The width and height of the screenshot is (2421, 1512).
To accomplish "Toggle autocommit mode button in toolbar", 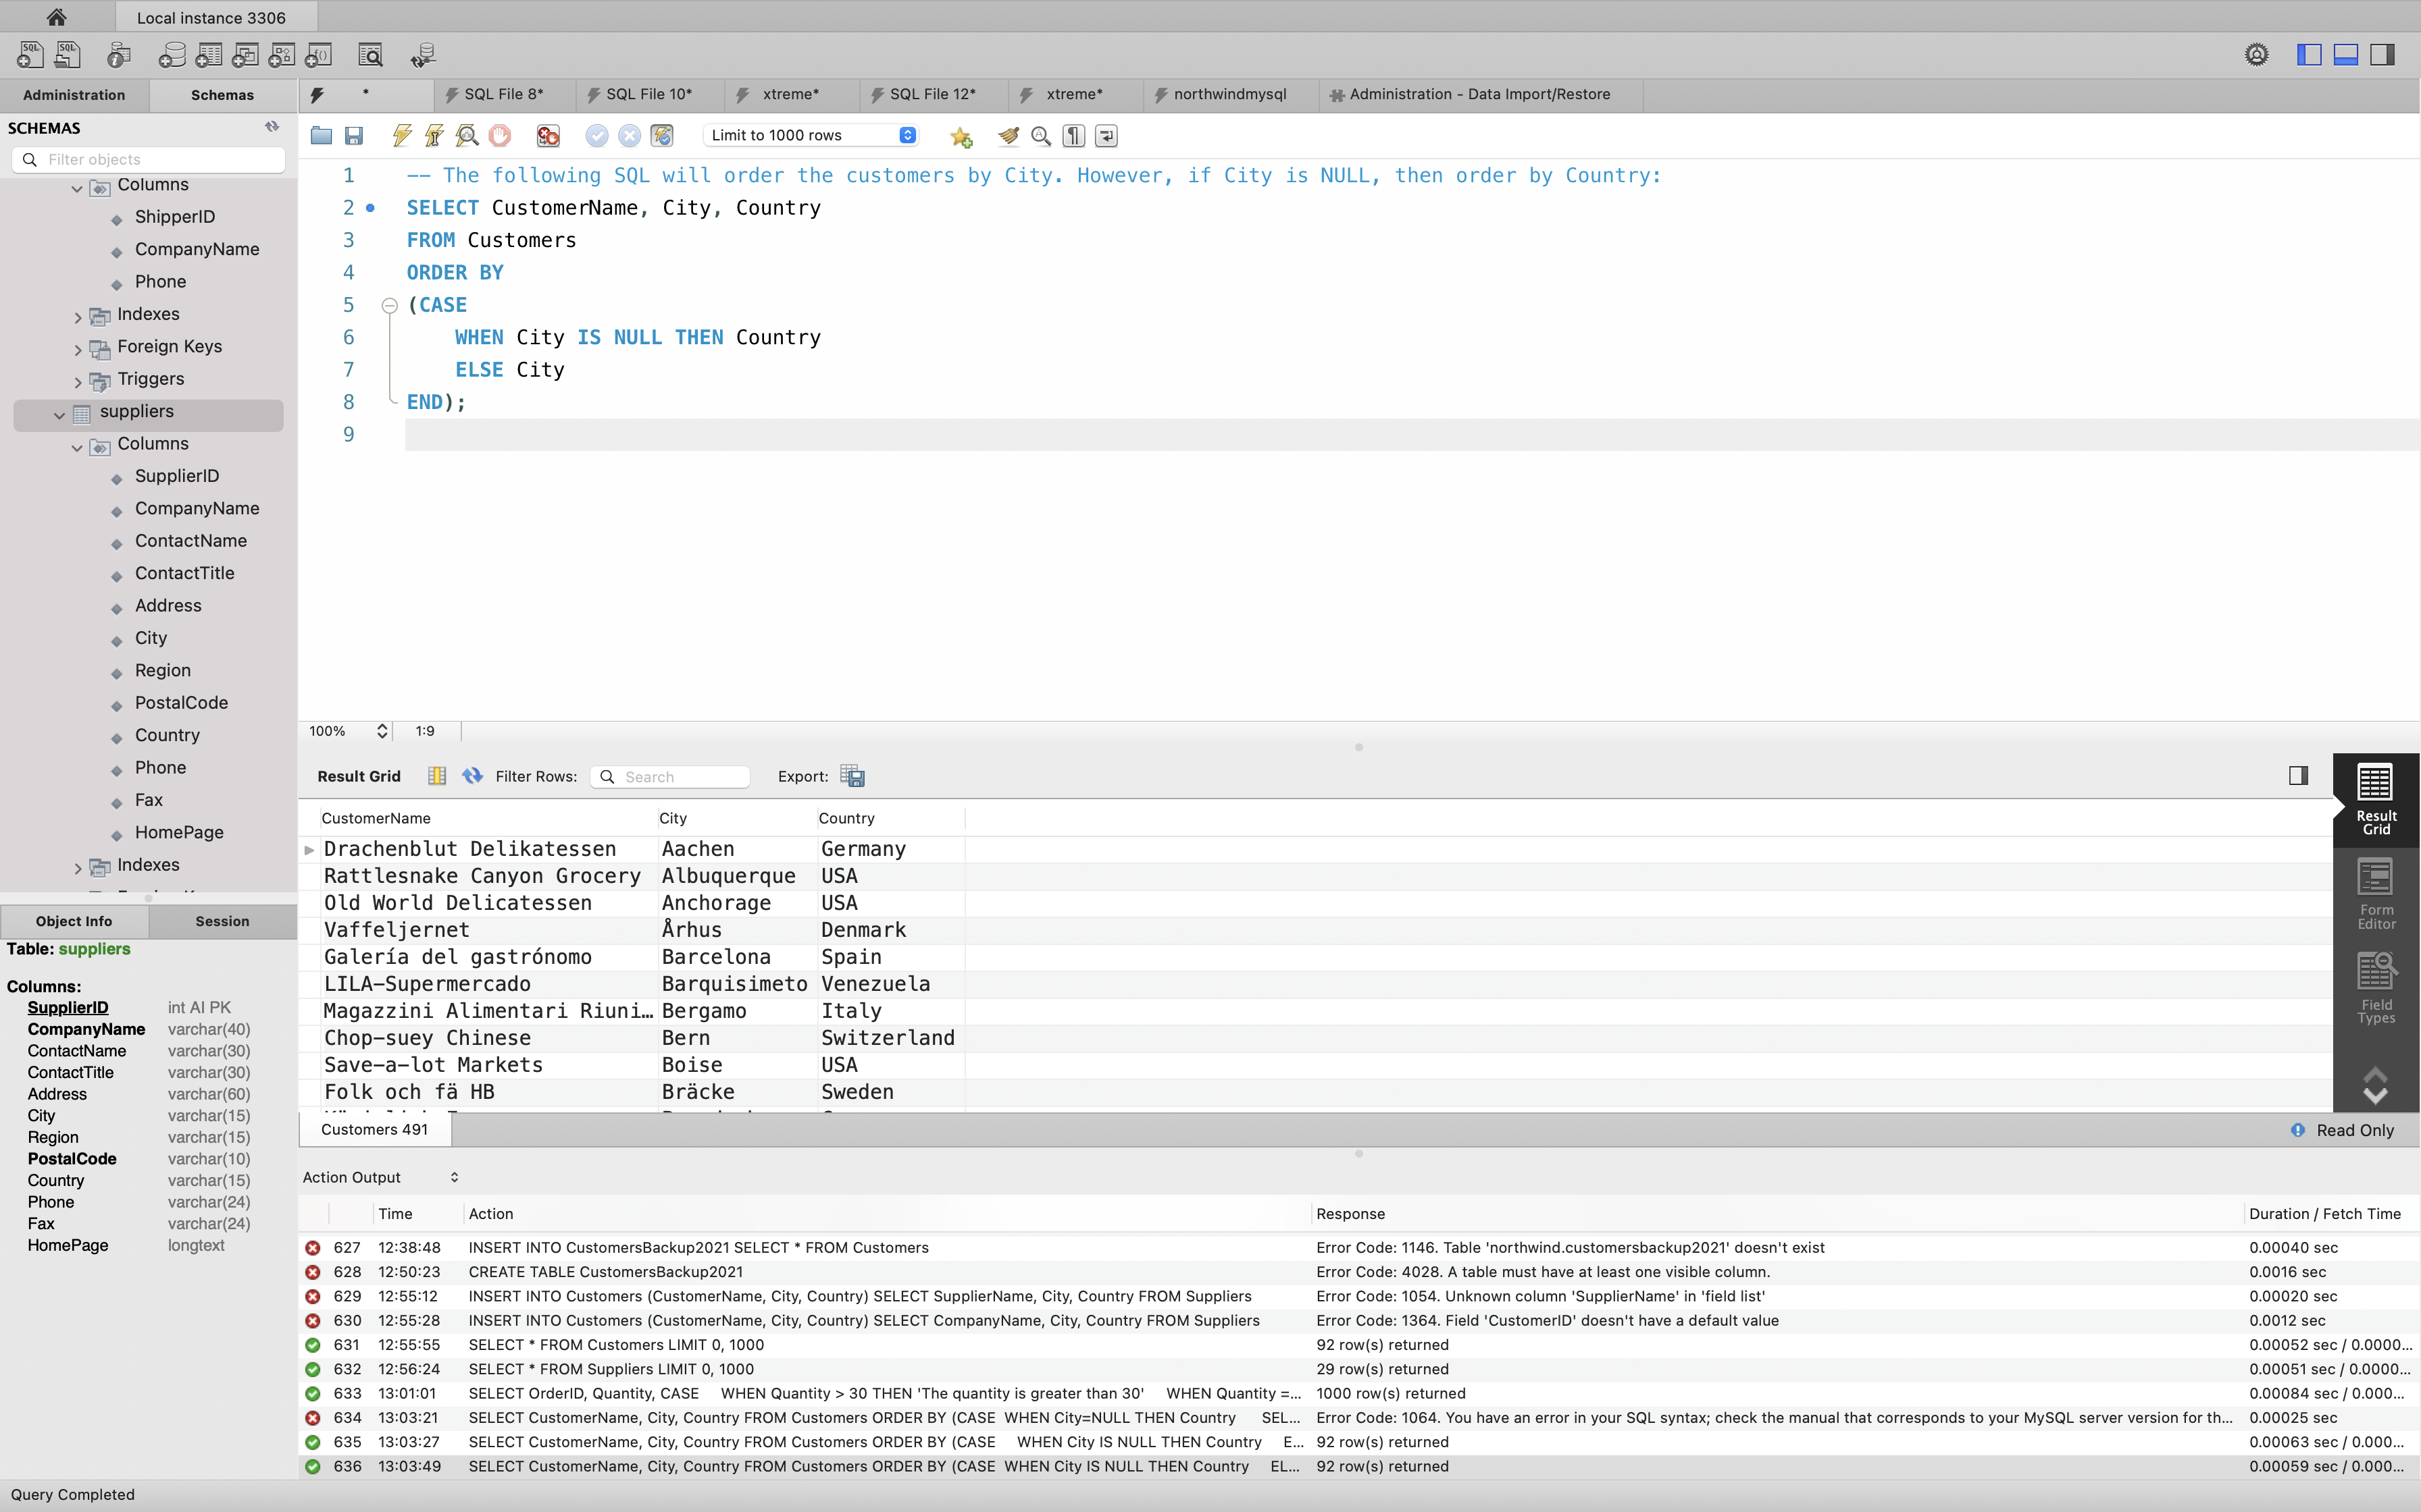I will click(x=662, y=135).
